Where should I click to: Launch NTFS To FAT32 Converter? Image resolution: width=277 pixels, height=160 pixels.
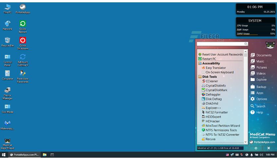(x=220, y=135)
